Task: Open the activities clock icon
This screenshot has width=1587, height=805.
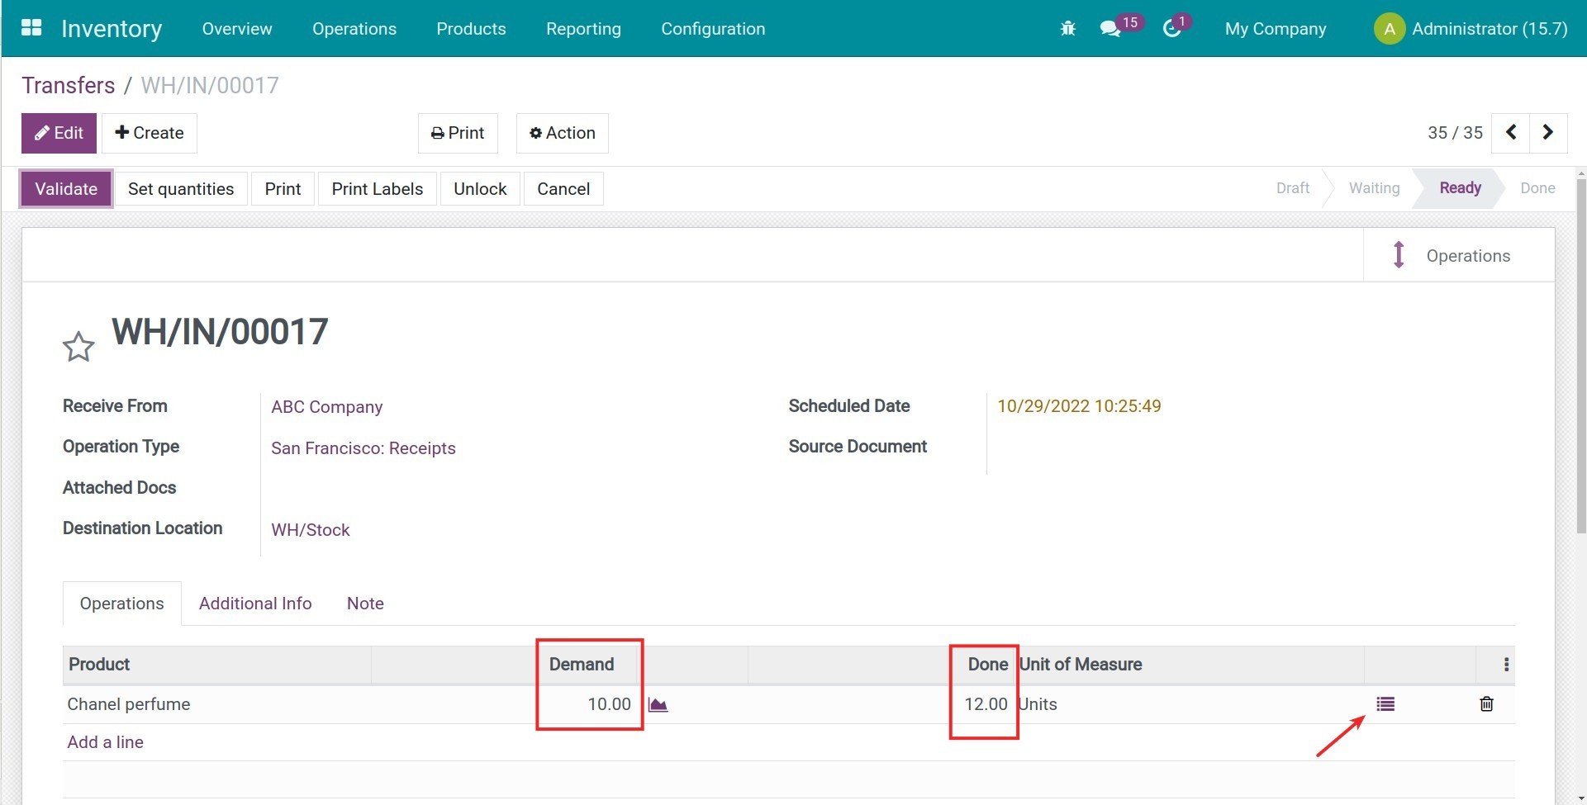Action: 1171,29
